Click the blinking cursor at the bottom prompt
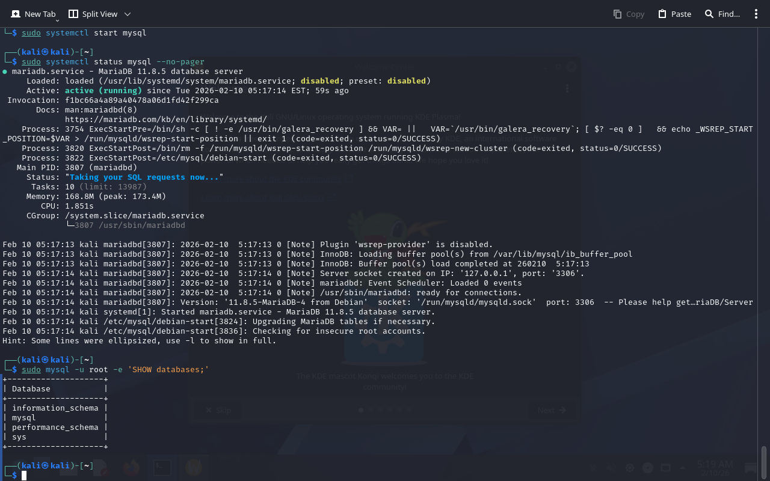This screenshot has height=481, width=770. pos(24,476)
